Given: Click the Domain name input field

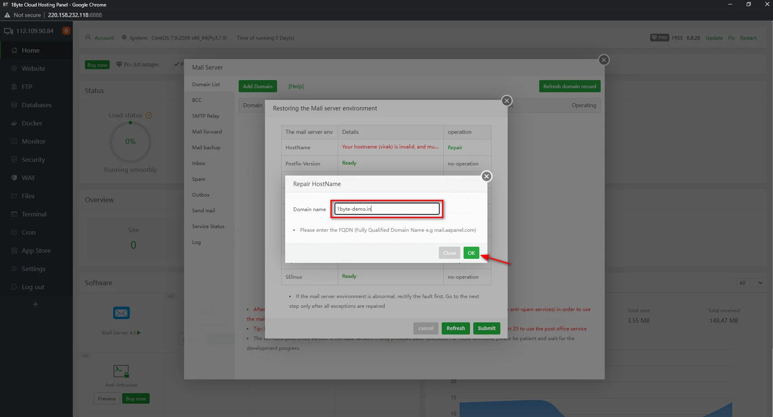Looking at the screenshot, I should click(x=387, y=209).
